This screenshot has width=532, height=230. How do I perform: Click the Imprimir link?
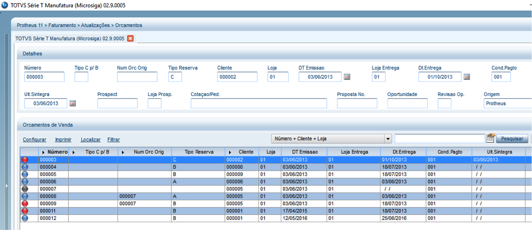coord(63,139)
